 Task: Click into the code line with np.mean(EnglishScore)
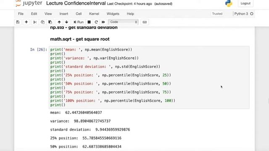tap(91, 49)
